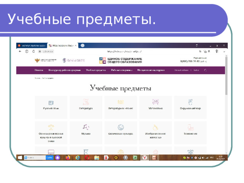Open the Русский язык subject tile

[x=51, y=108]
